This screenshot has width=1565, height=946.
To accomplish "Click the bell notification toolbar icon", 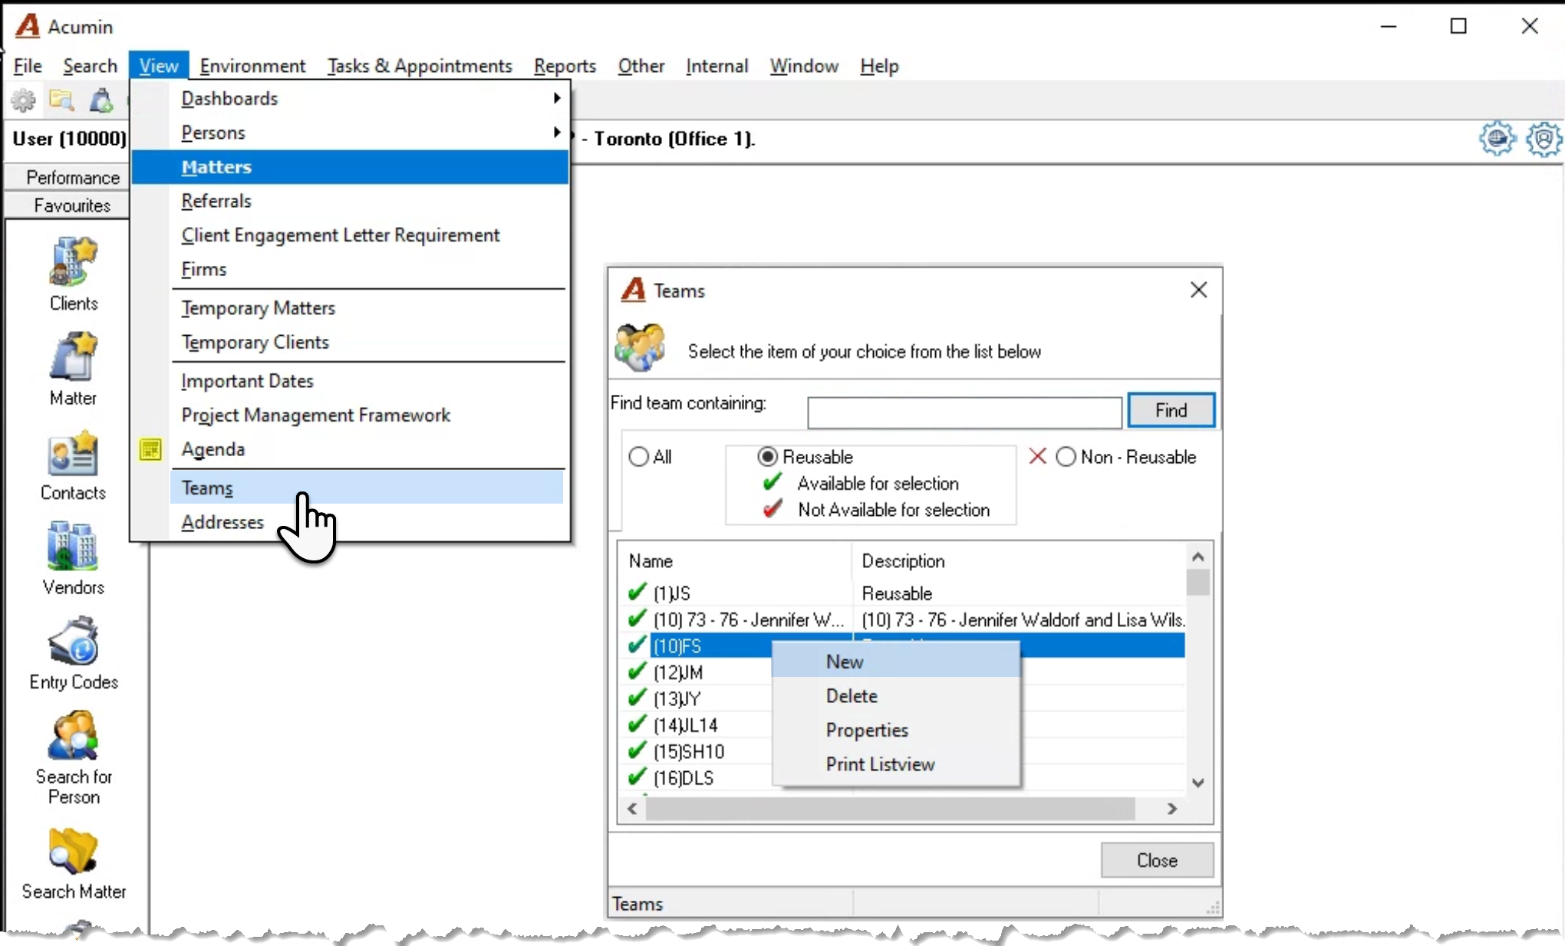I will (x=100, y=100).
